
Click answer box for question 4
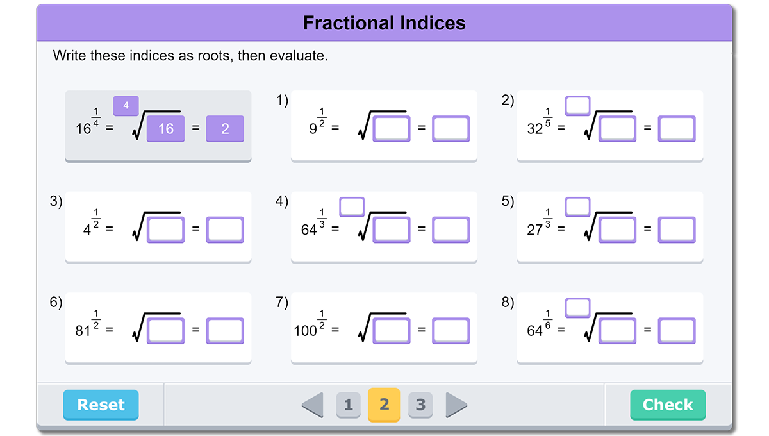(451, 230)
